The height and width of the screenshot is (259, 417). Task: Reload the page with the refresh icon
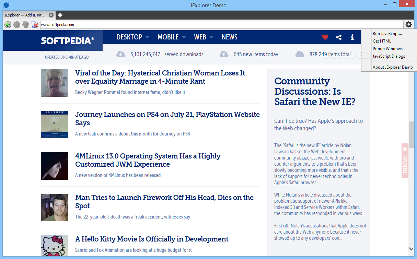click(26, 25)
